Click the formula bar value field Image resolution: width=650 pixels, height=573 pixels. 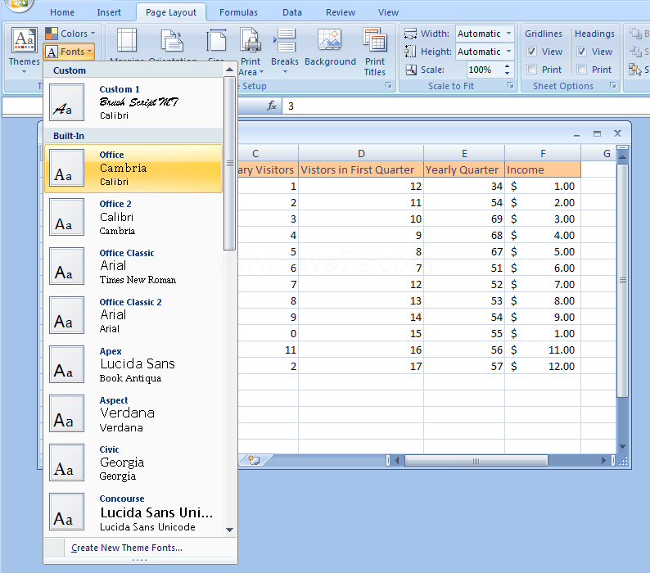click(466, 106)
